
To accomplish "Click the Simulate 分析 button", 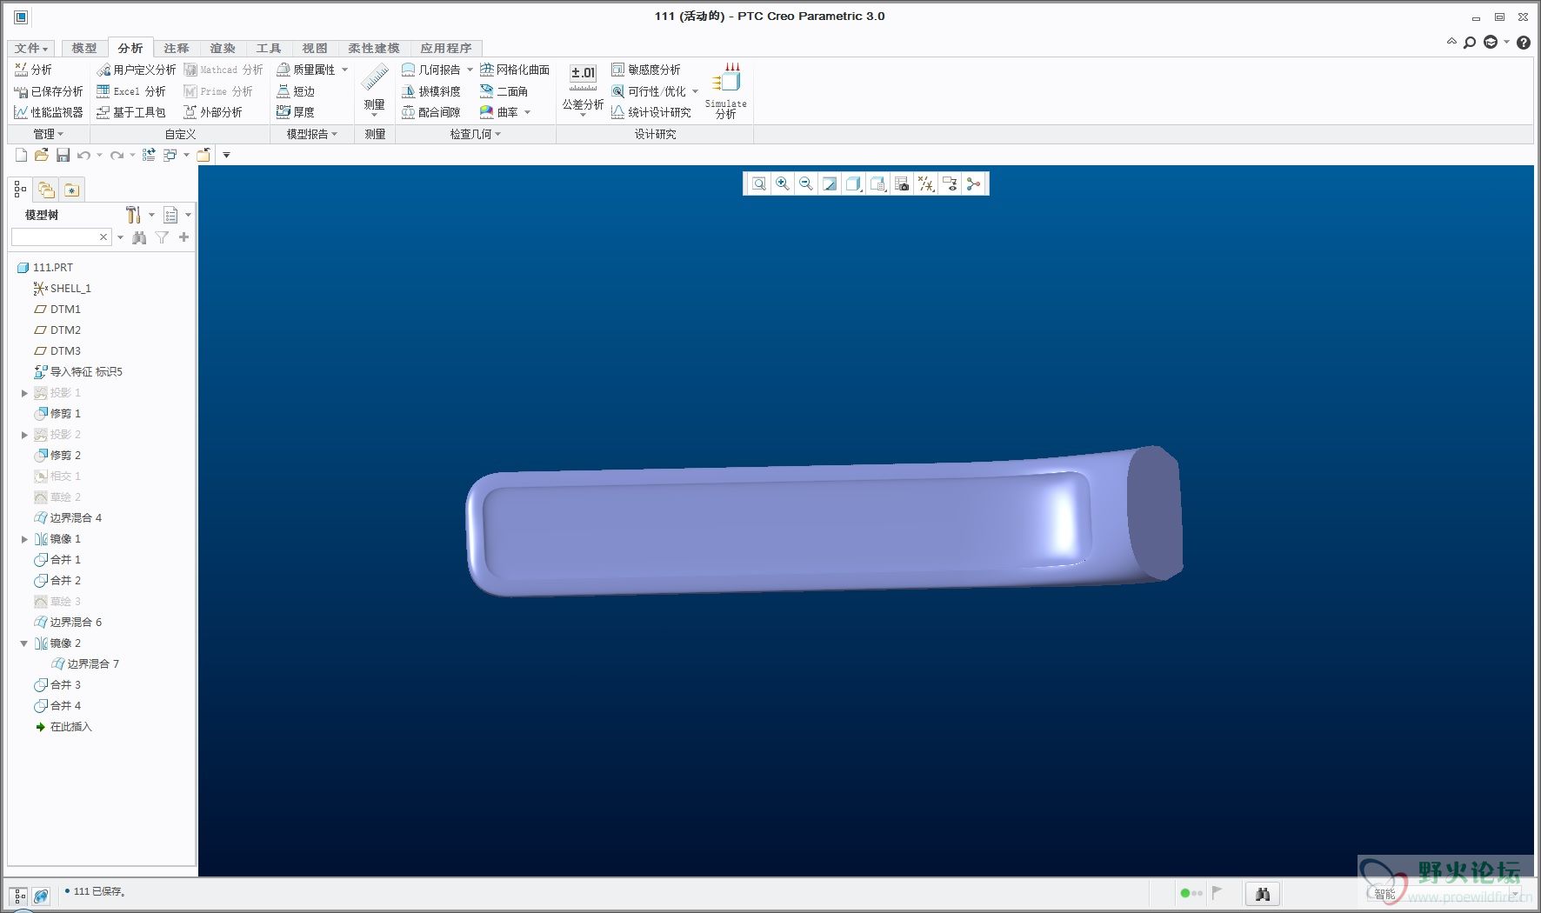I will point(725,90).
